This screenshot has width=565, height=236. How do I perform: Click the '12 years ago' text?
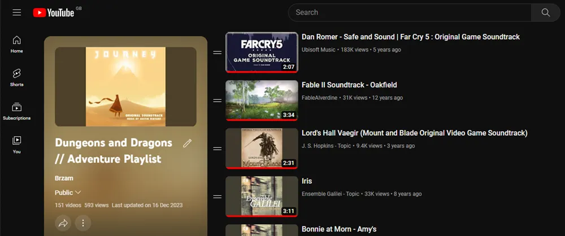pyautogui.click(x=388, y=98)
